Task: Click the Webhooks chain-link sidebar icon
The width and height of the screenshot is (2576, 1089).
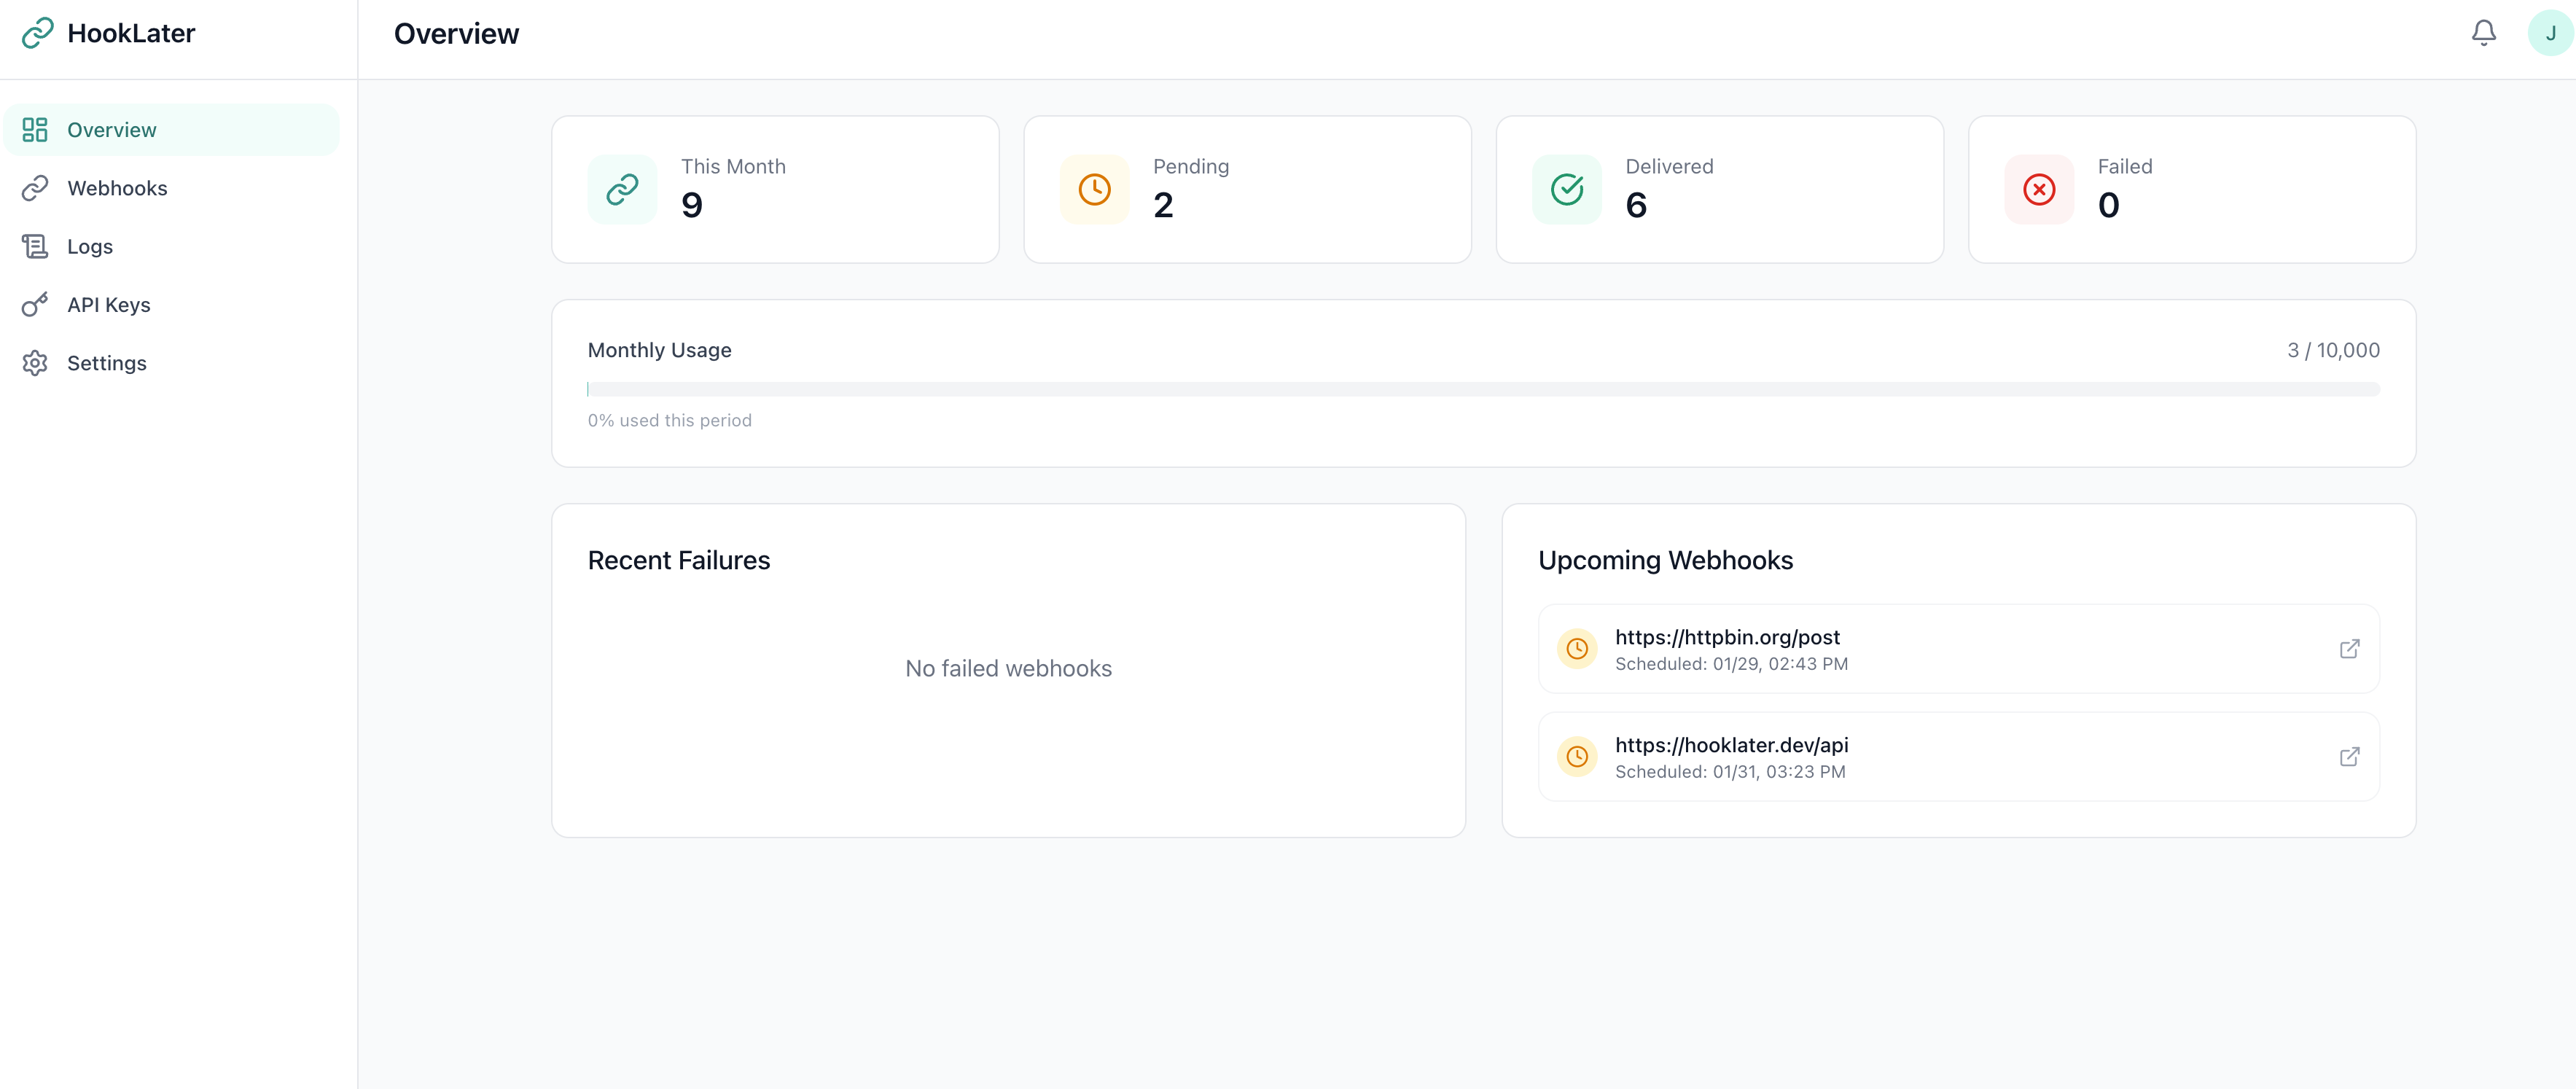Action: (35, 187)
